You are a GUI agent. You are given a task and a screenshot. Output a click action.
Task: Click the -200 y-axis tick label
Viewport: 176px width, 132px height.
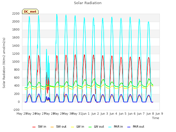point(16,110)
